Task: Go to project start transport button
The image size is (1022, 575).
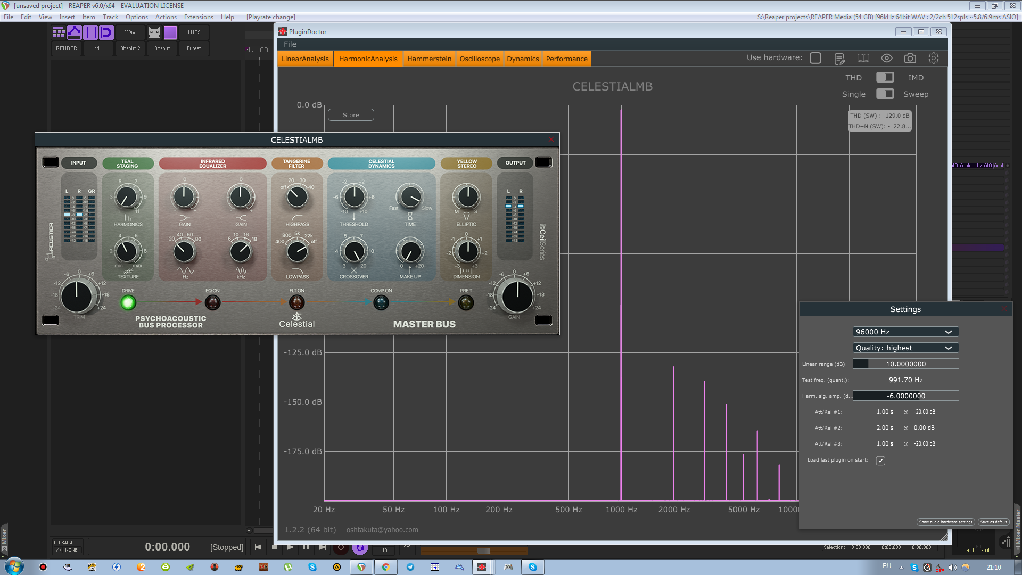Action: point(258,547)
